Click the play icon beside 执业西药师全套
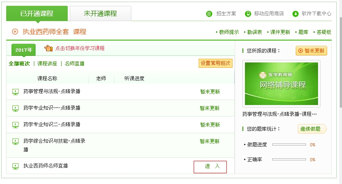 15,31
